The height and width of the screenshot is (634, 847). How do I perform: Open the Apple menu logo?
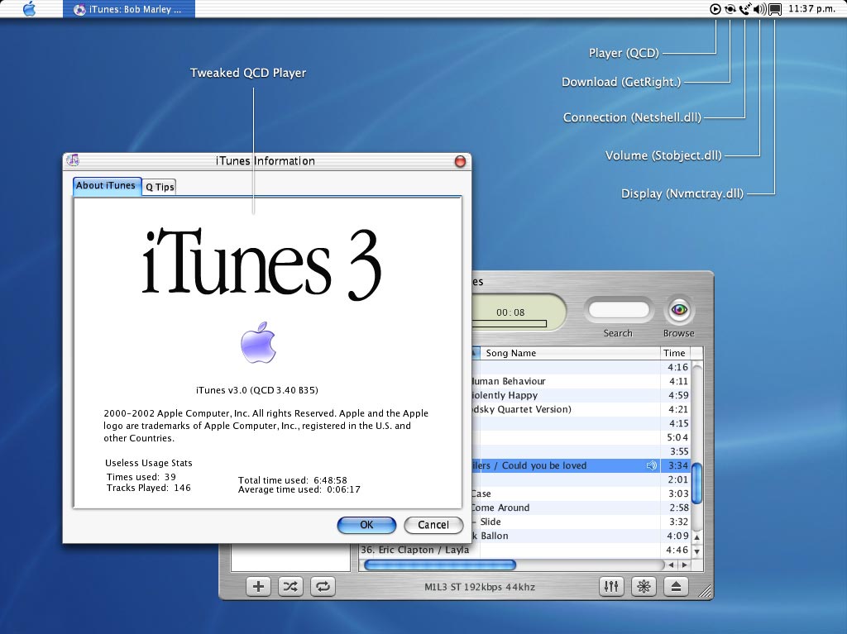30,8
